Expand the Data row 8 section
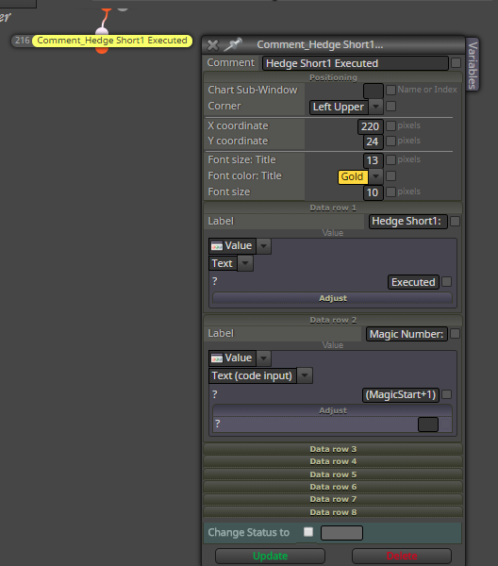 point(333,512)
